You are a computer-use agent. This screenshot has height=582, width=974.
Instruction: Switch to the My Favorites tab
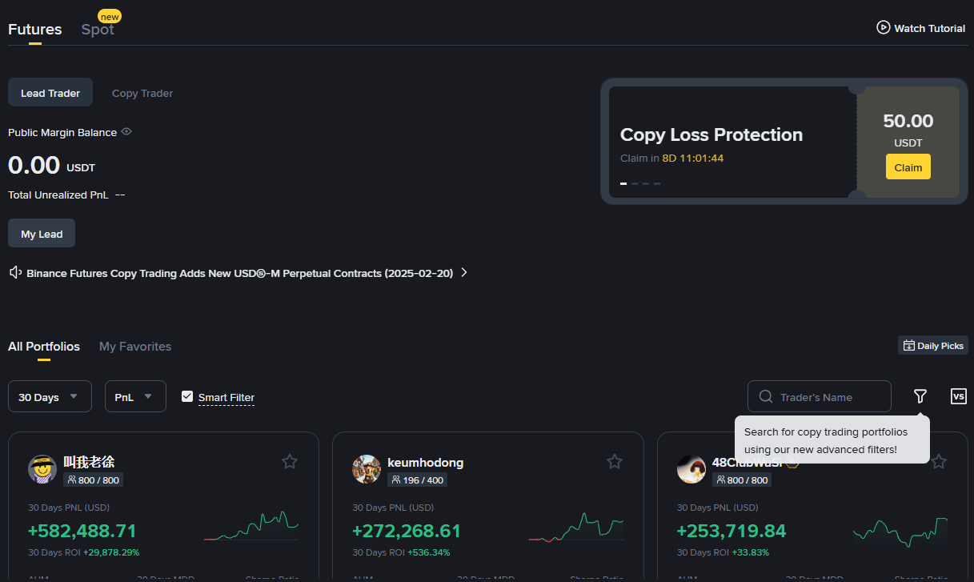tap(134, 346)
